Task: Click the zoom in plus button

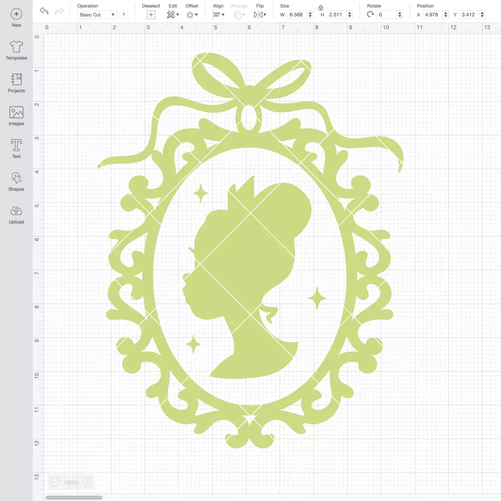Action: pyautogui.click(x=88, y=482)
